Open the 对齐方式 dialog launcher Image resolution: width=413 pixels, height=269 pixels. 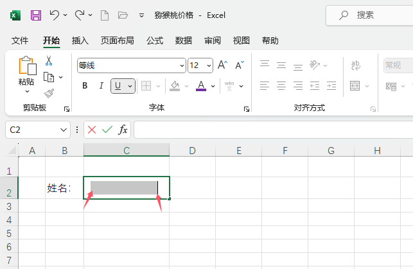(x=373, y=109)
